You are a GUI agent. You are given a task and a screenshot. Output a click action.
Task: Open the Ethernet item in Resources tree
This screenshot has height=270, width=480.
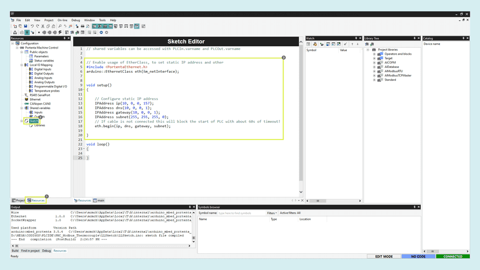(35, 99)
